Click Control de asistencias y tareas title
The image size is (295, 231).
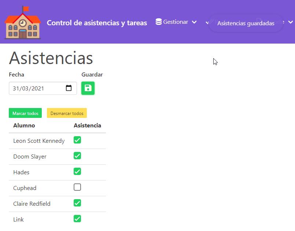pyautogui.click(x=97, y=23)
